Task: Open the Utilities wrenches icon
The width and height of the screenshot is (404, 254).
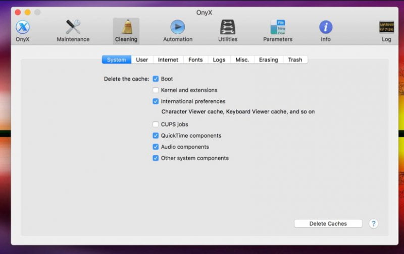Action: (x=228, y=27)
